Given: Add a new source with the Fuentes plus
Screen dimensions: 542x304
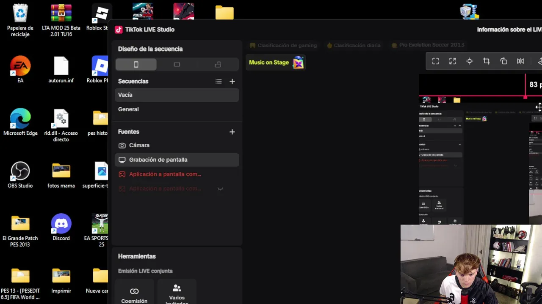Looking at the screenshot, I should click(232, 132).
